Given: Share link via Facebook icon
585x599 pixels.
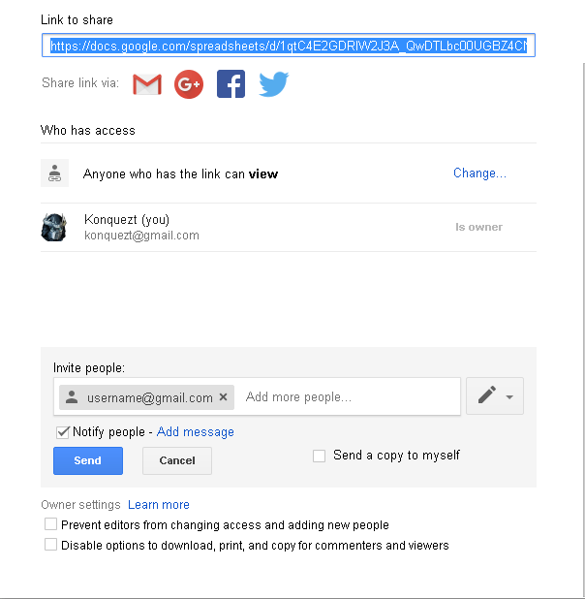Looking at the screenshot, I should (231, 84).
